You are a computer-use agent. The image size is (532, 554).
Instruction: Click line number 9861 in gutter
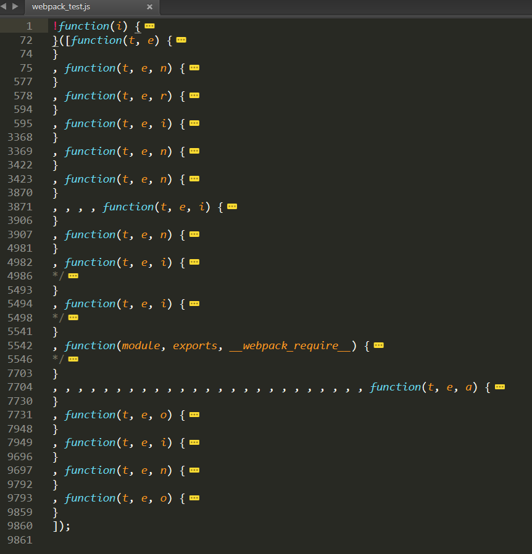click(x=20, y=540)
